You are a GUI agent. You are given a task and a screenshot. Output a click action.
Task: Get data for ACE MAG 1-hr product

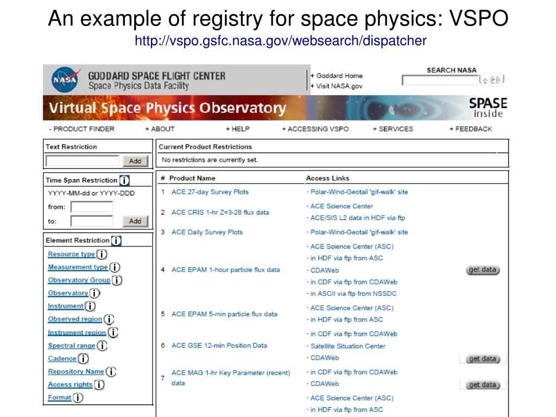(x=482, y=385)
